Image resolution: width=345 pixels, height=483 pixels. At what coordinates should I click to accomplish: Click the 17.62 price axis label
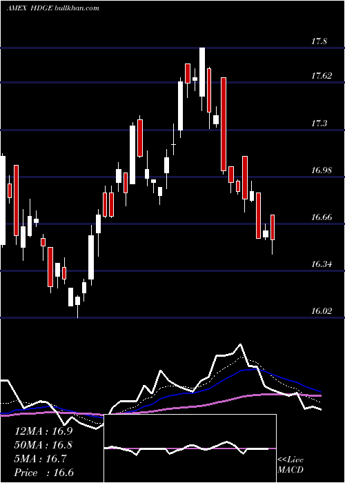[322, 76]
